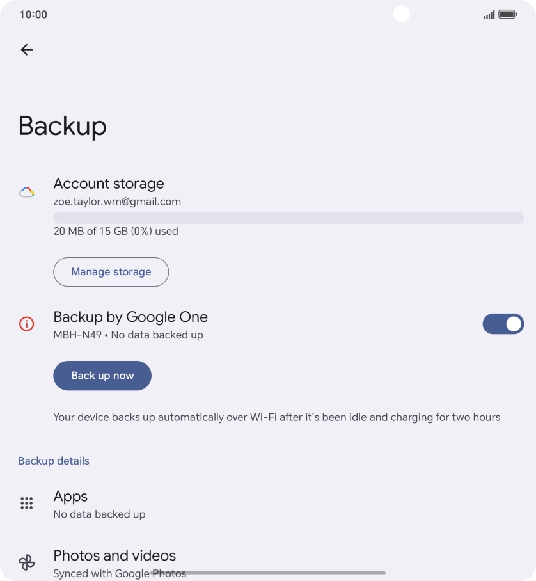The width and height of the screenshot is (536, 581).
Task: Tap the back arrow icon
Action: tap(26, 50)
